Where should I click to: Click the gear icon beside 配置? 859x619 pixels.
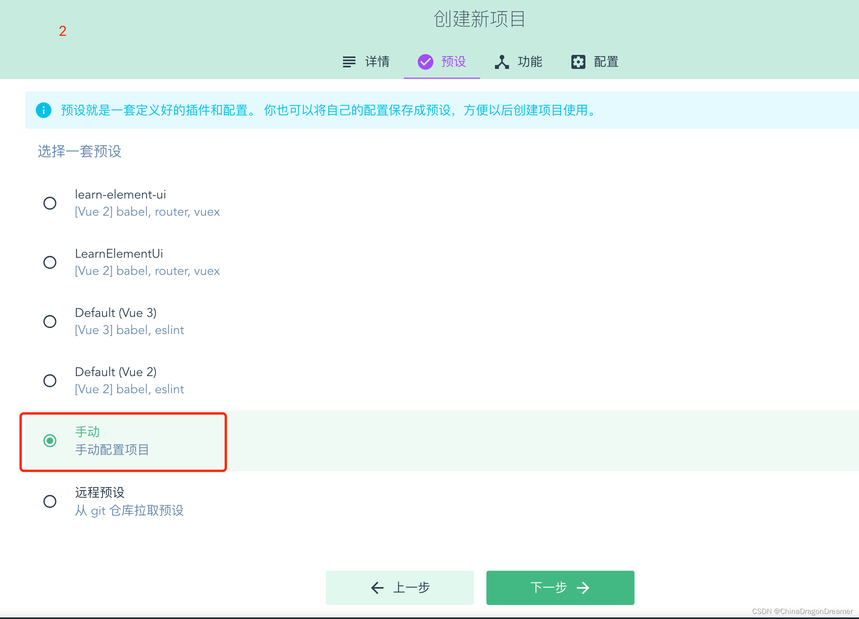(578, 62)
